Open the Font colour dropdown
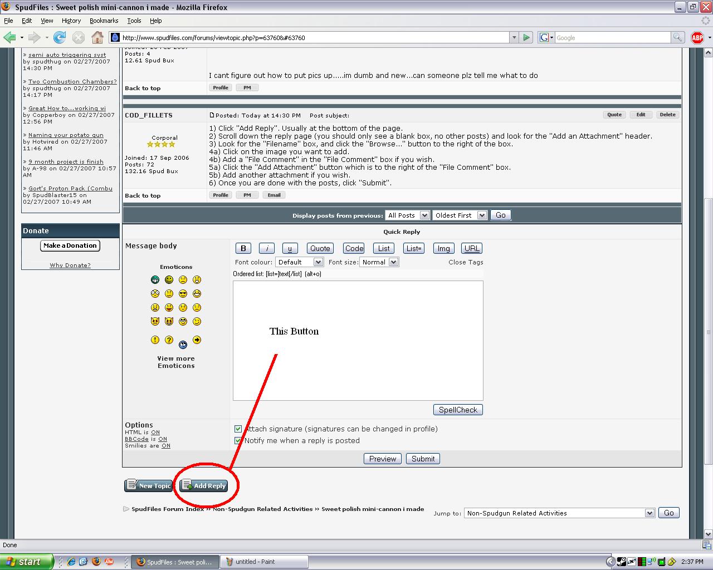Image resolution: width=713 pixels, height=570 pixels. point(299,262)
